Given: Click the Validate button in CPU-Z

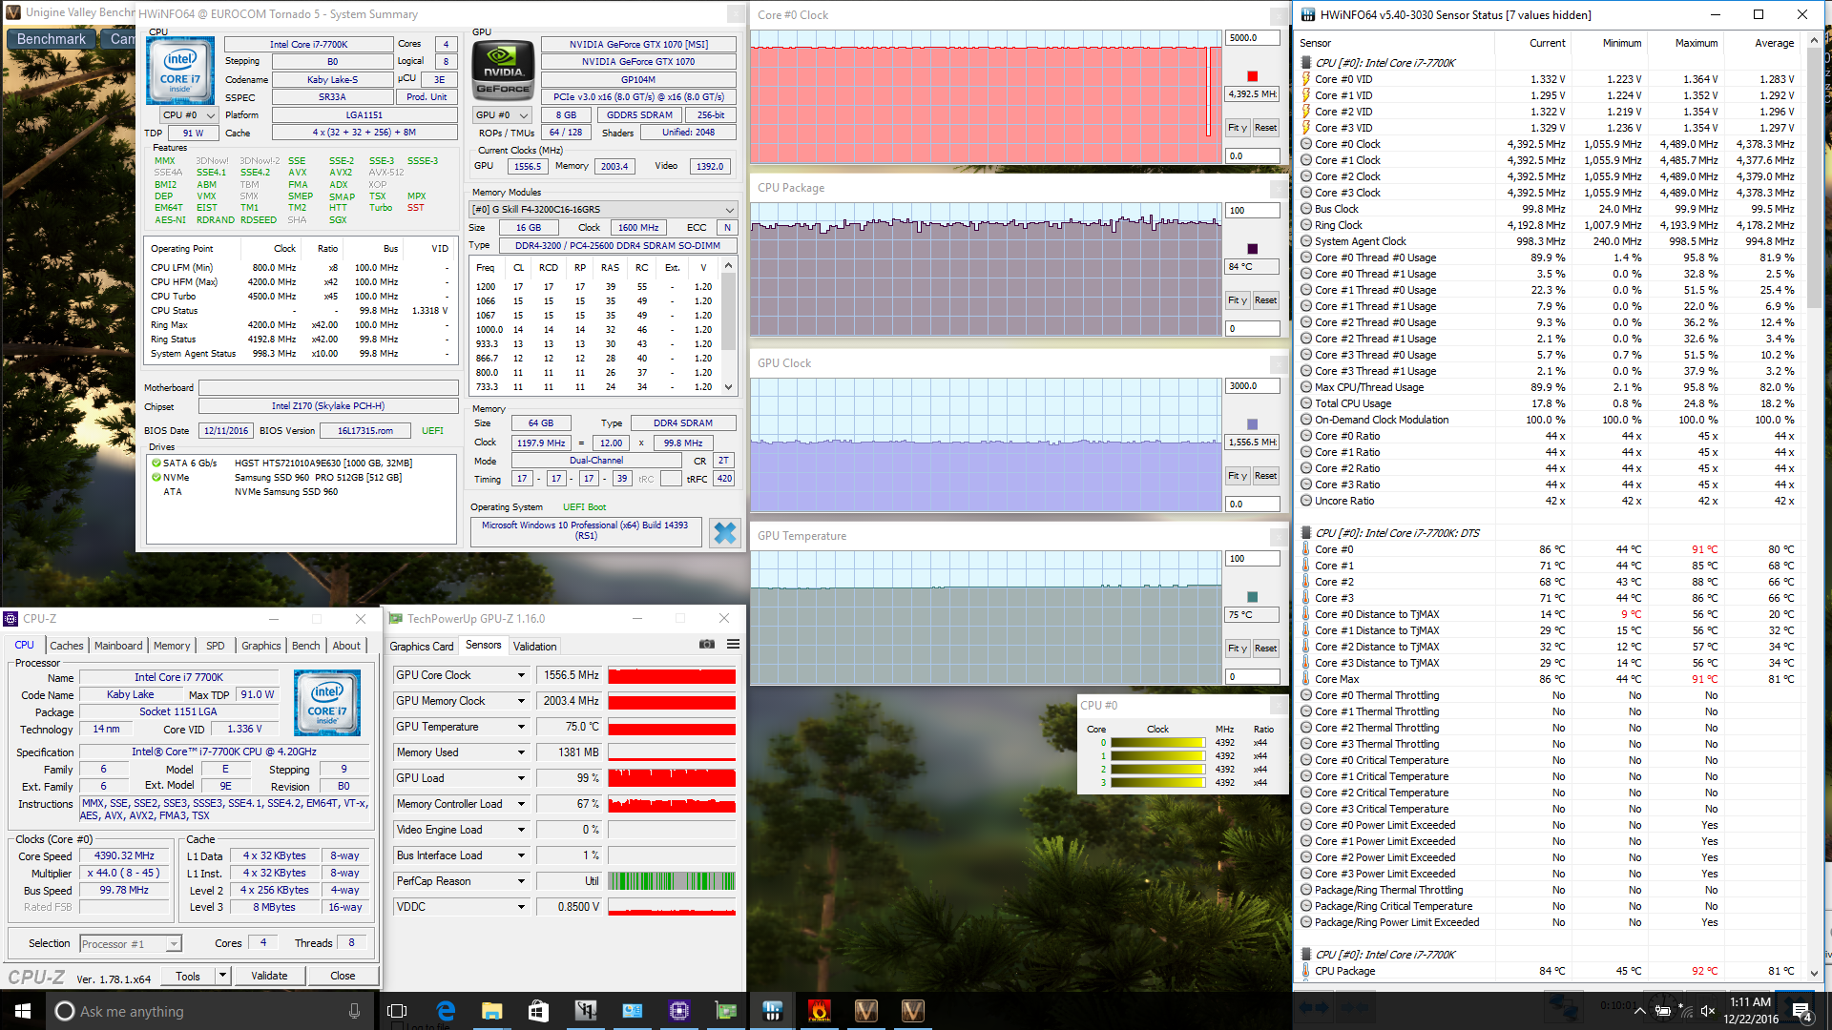Looking at the screenshot, I should click(269, 976).
